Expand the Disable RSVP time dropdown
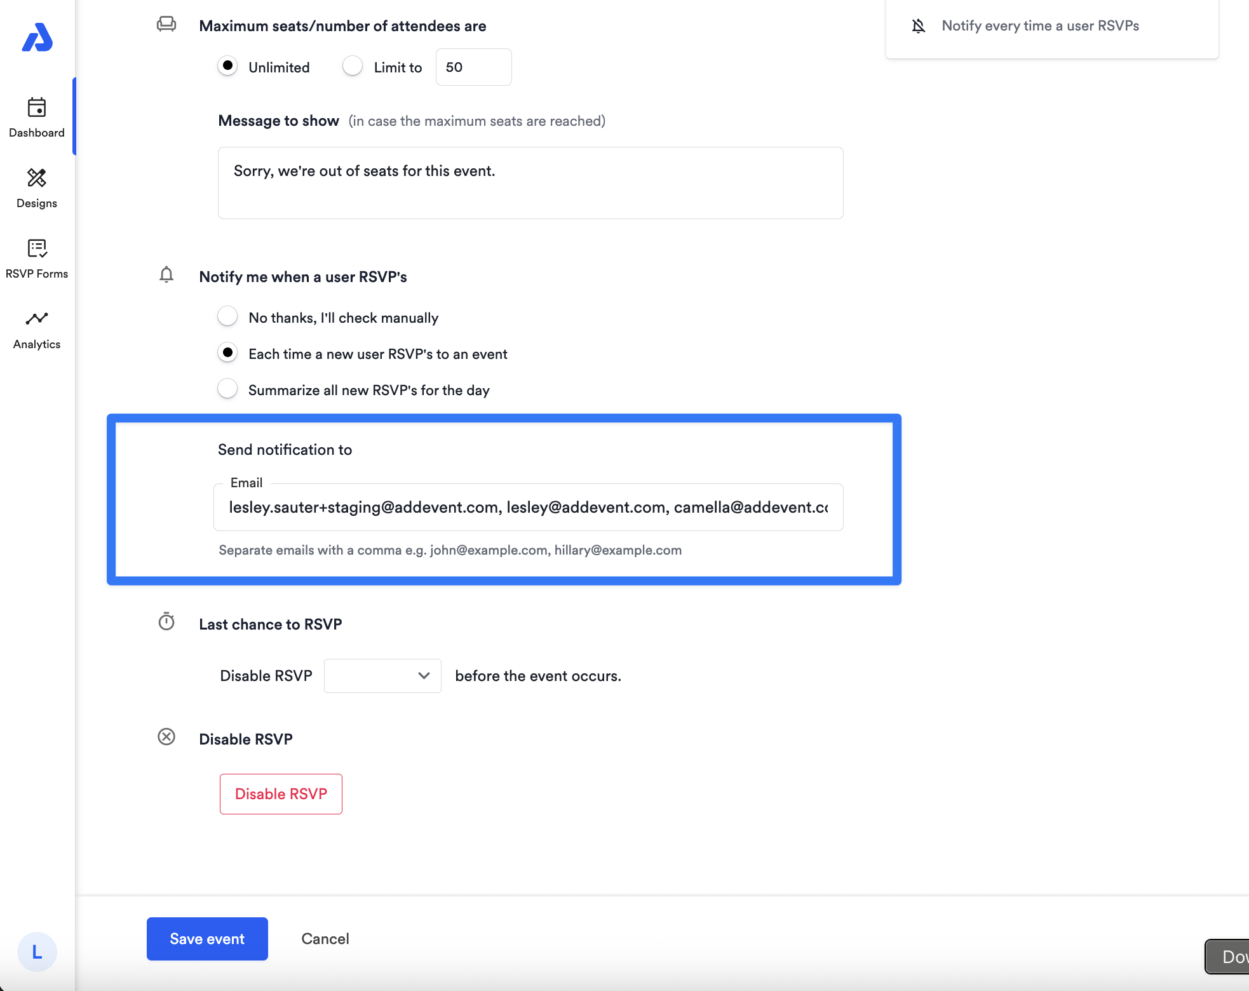Screen dimensions: 1249x991 click(382, 676)
